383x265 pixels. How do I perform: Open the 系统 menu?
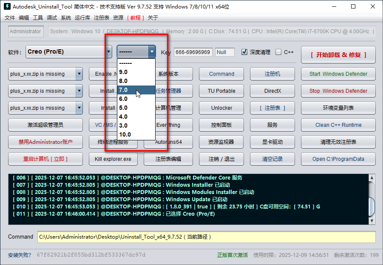coord(66,17)
